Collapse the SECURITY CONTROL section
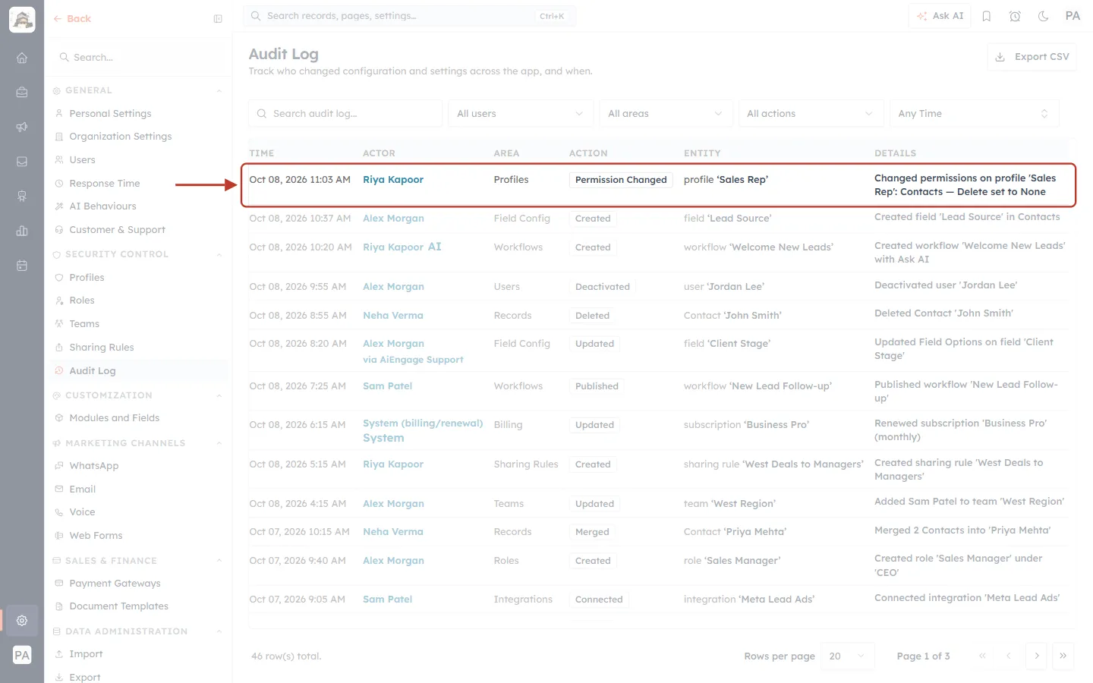The width and height of the screenshot is (1093, 683). [x=219, y=254]
